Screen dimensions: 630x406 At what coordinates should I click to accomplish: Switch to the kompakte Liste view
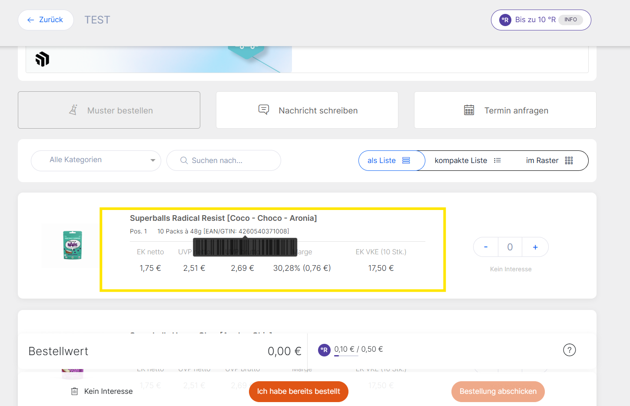point(468,160)
